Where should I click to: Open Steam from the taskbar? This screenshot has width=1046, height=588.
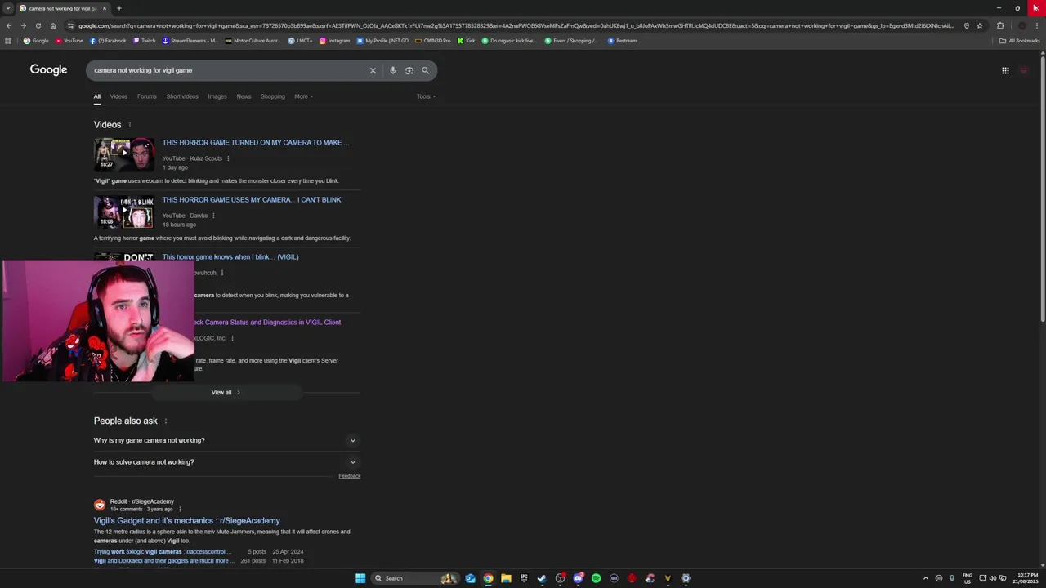click(542, 578)
